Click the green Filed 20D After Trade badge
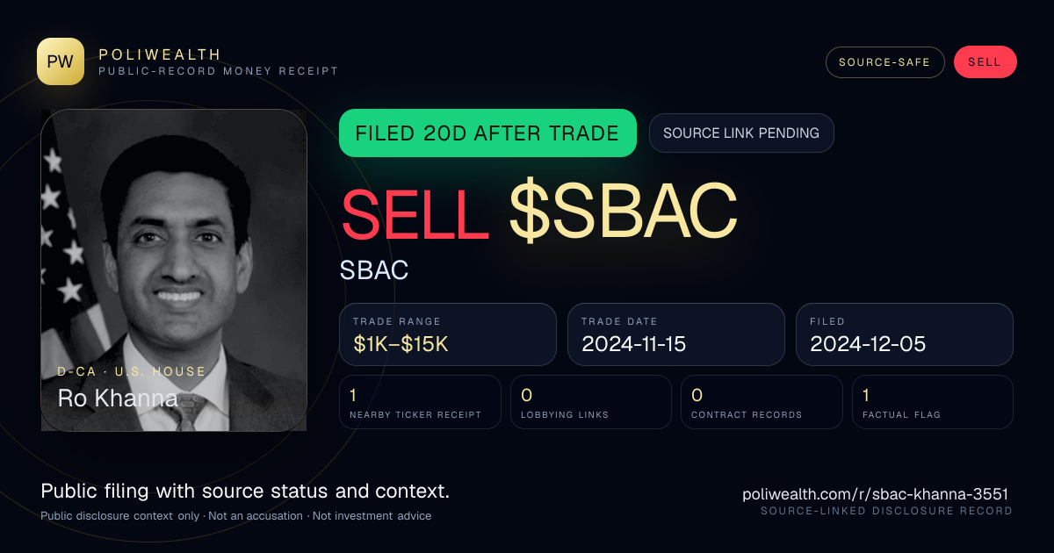This screenshot has height=553, width=1054. coord(487,133)
